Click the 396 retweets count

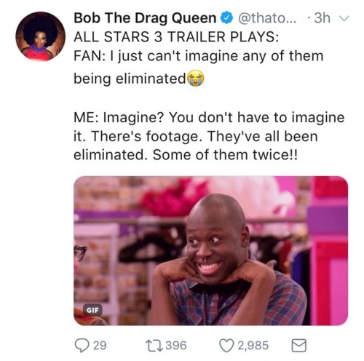(176, 346)
